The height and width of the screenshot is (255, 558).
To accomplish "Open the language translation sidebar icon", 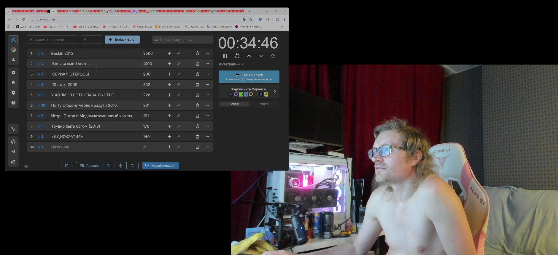I will (13, 129).
